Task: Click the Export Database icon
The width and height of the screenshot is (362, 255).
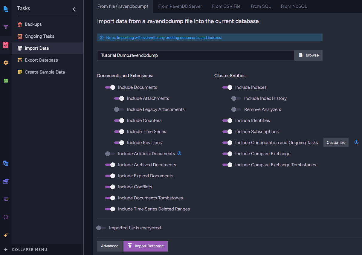Action: [x=20, y=60]
